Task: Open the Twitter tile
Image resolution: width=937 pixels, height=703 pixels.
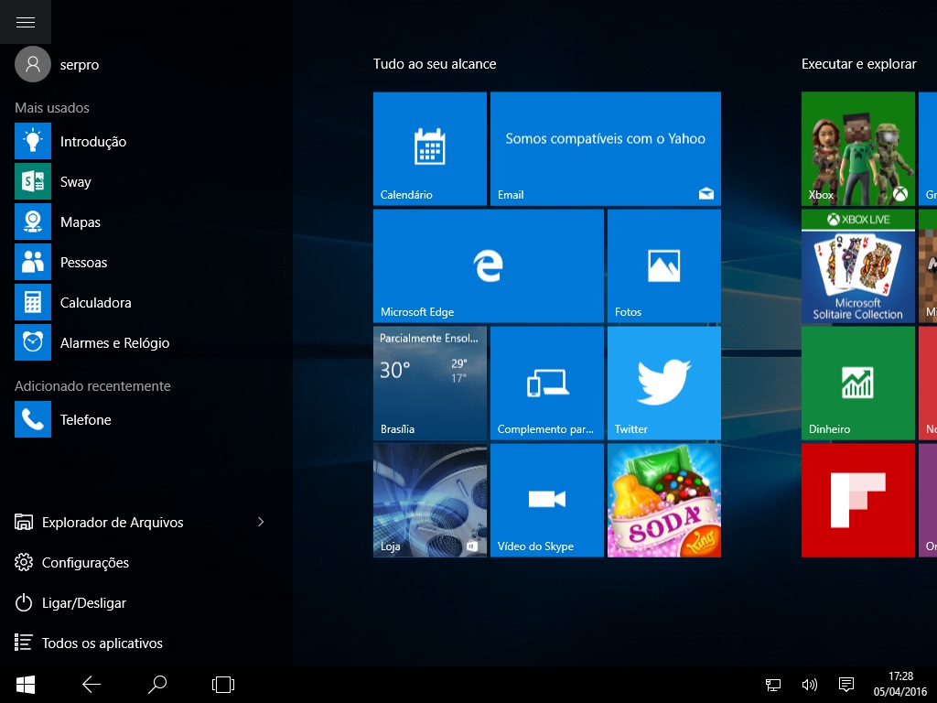Action: click(663, 383)
